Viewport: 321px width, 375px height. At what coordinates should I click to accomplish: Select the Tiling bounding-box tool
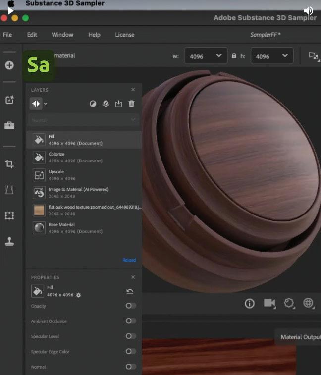point(9,215)
